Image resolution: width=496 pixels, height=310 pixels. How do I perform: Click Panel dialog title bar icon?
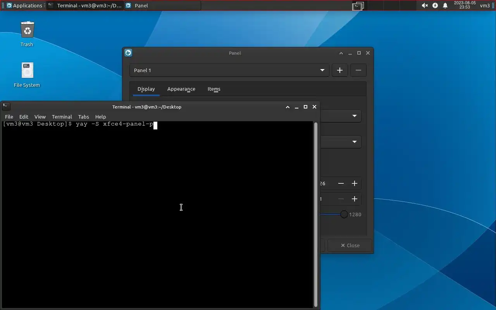(129, 53)
